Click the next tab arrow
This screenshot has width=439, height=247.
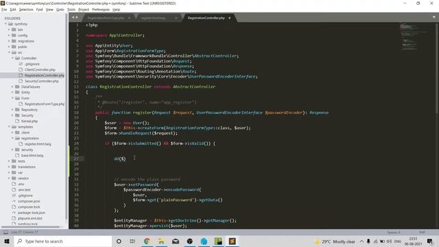77,17
